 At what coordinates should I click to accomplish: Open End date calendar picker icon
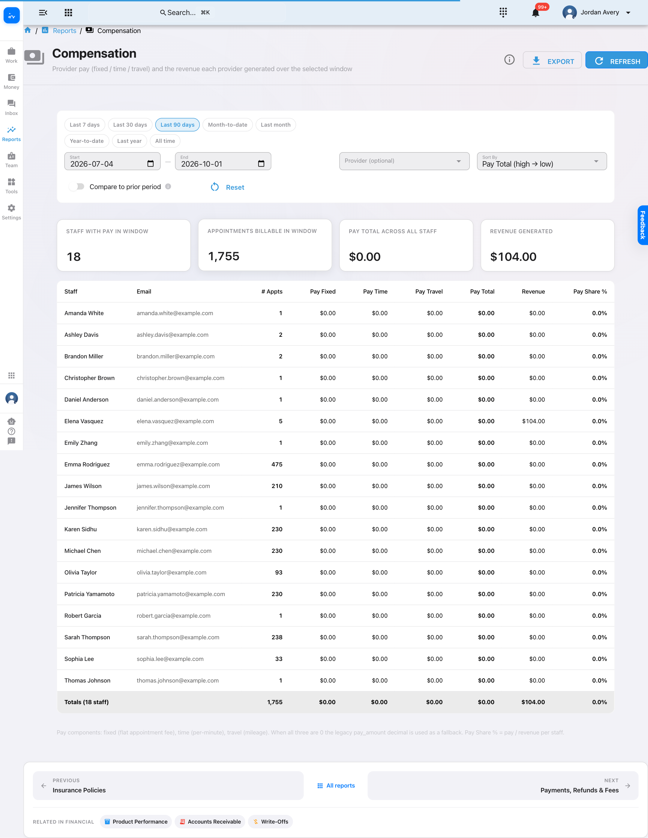click(261, 164)
